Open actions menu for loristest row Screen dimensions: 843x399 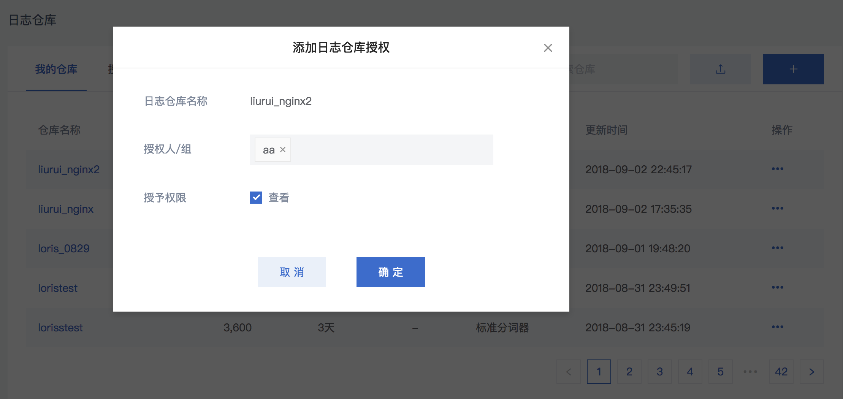(778, 287)
